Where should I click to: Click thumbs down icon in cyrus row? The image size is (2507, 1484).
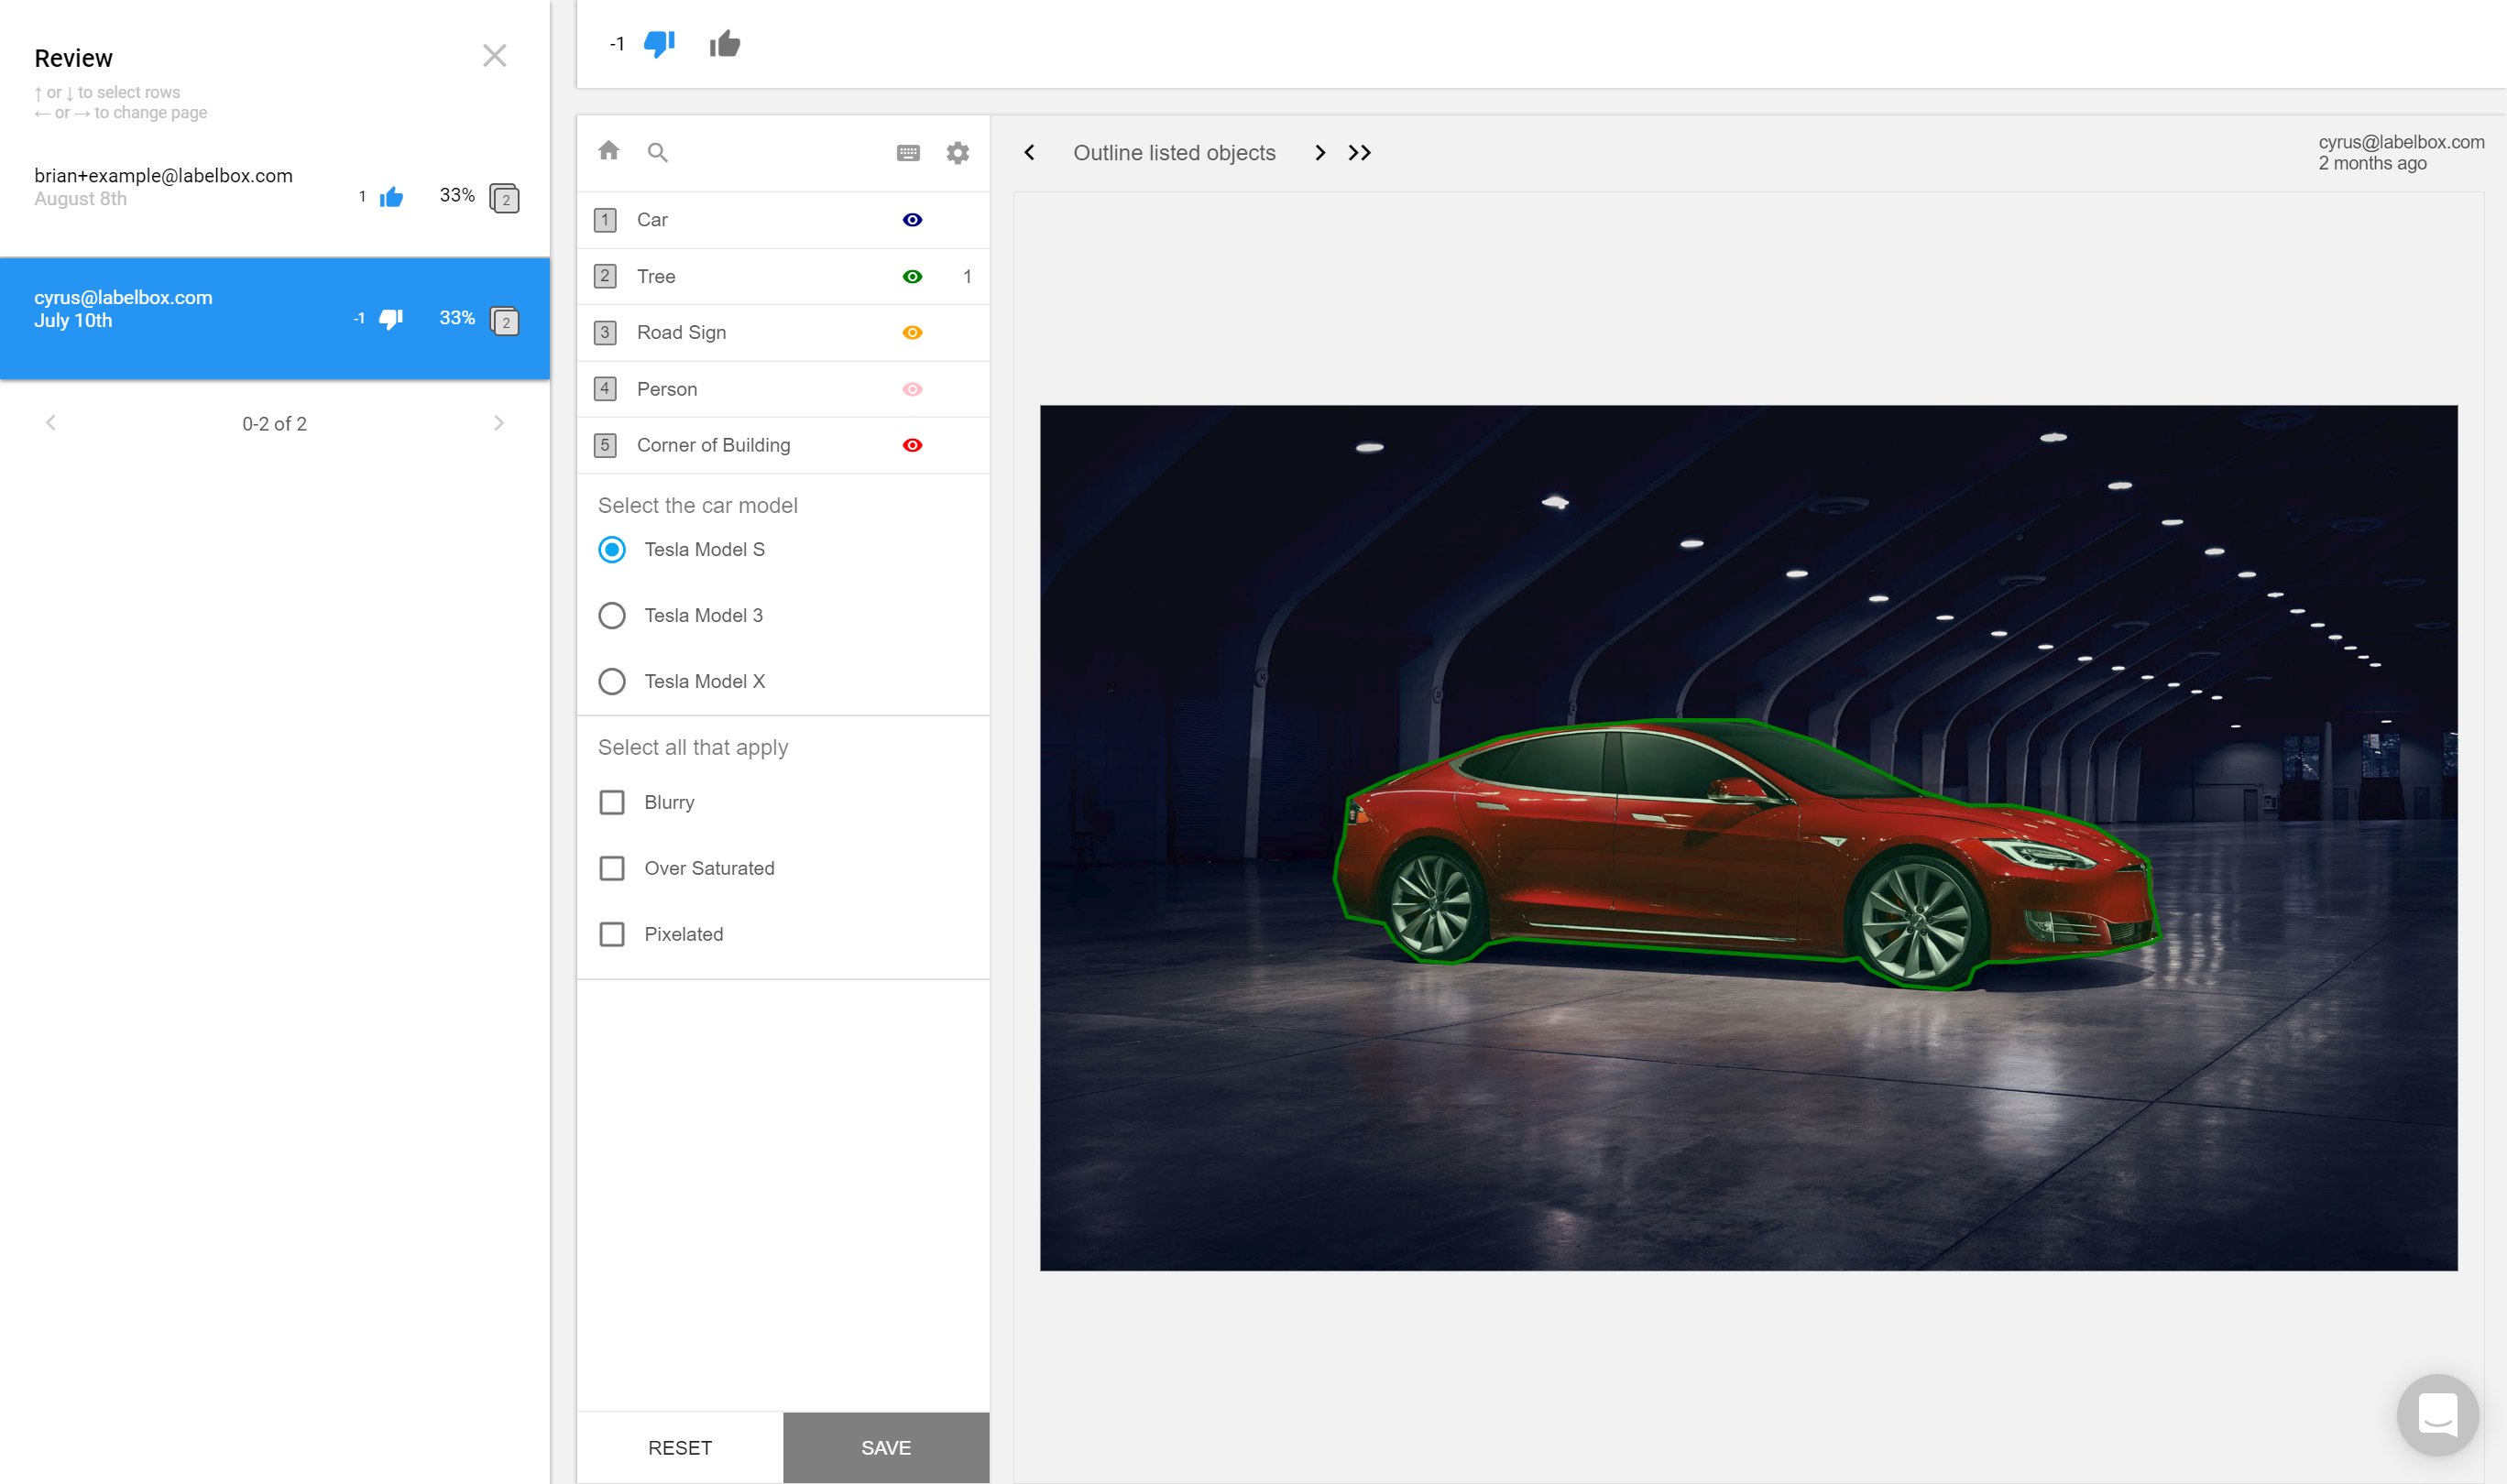tap(391, 319)
